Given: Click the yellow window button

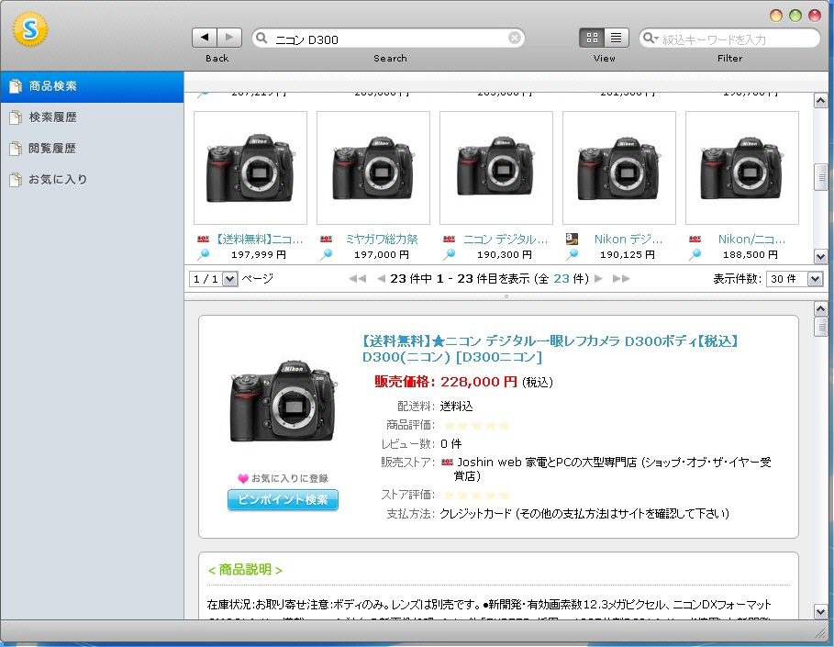Looking at the screenshot, I should 776,16.
